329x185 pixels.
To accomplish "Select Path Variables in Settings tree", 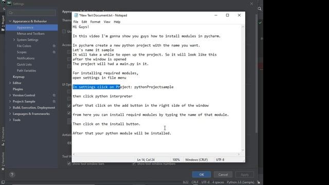I will point(26,70).
